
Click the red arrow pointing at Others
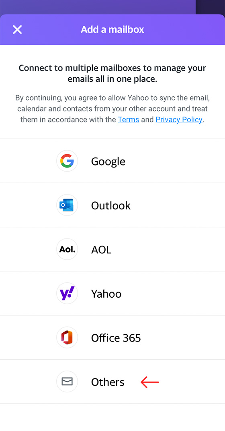[149, 382]
